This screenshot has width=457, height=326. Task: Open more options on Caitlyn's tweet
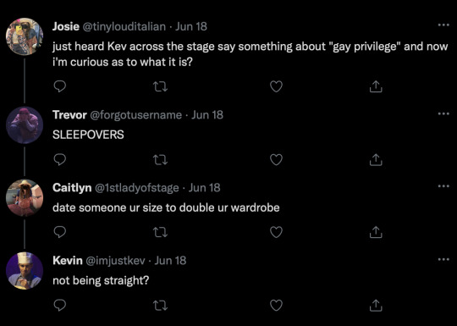(443, 186)
